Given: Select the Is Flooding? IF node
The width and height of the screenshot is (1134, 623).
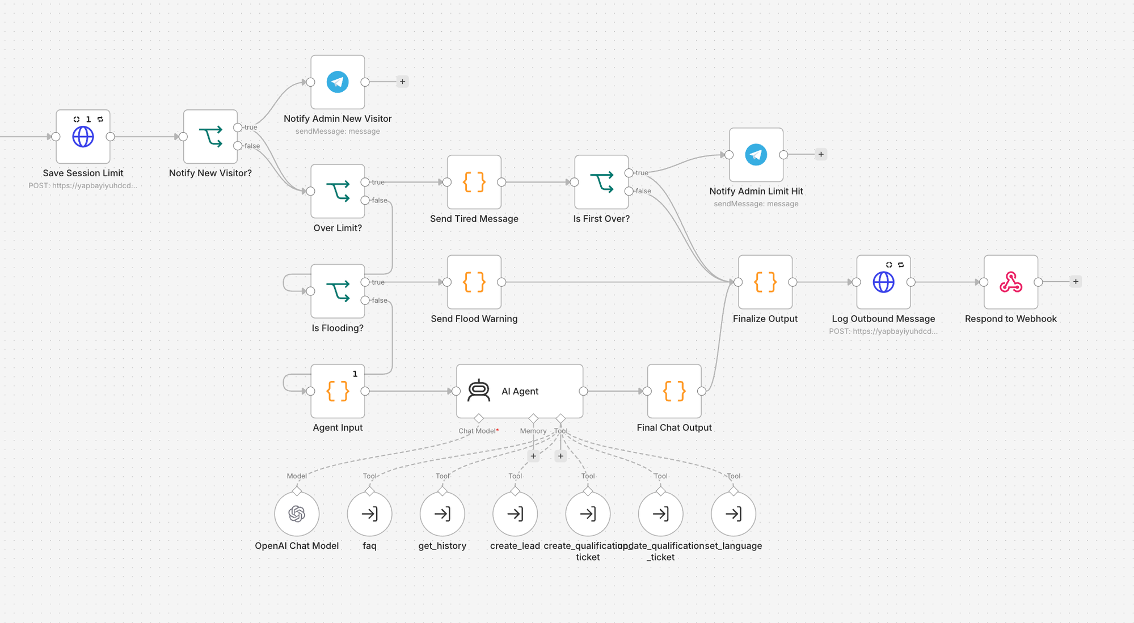Looking at the screenshot, I should point(338,291).
